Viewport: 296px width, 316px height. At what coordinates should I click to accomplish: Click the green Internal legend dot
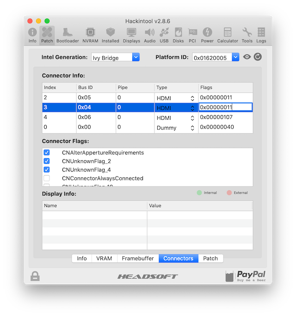point(199,192)
